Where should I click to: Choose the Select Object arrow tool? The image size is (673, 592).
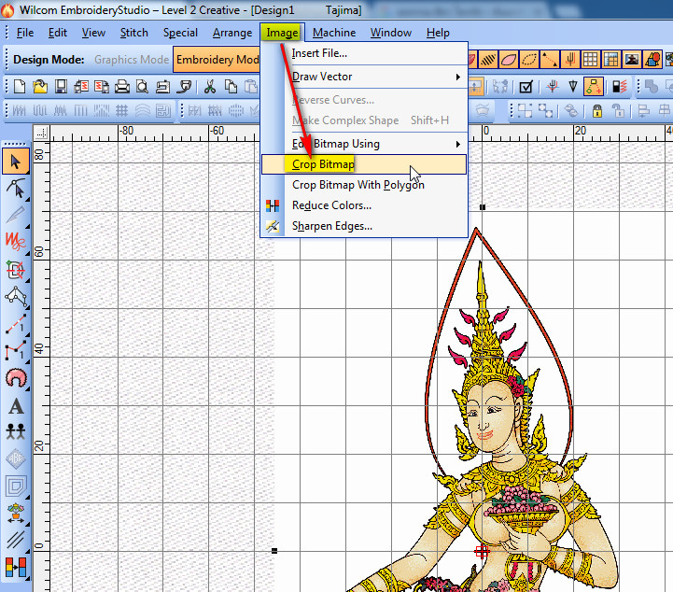point(16,162)
